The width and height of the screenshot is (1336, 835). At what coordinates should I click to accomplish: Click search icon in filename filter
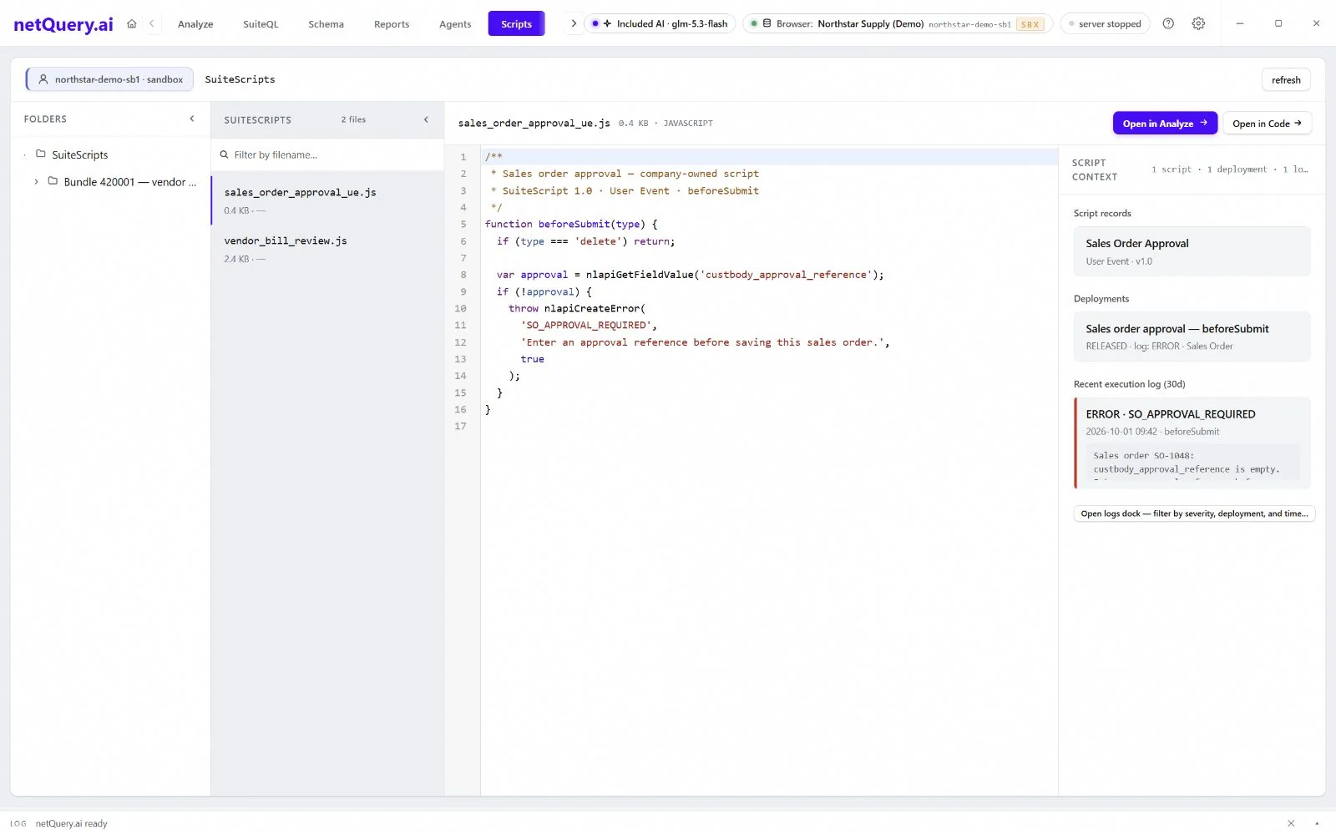point(224,154)
